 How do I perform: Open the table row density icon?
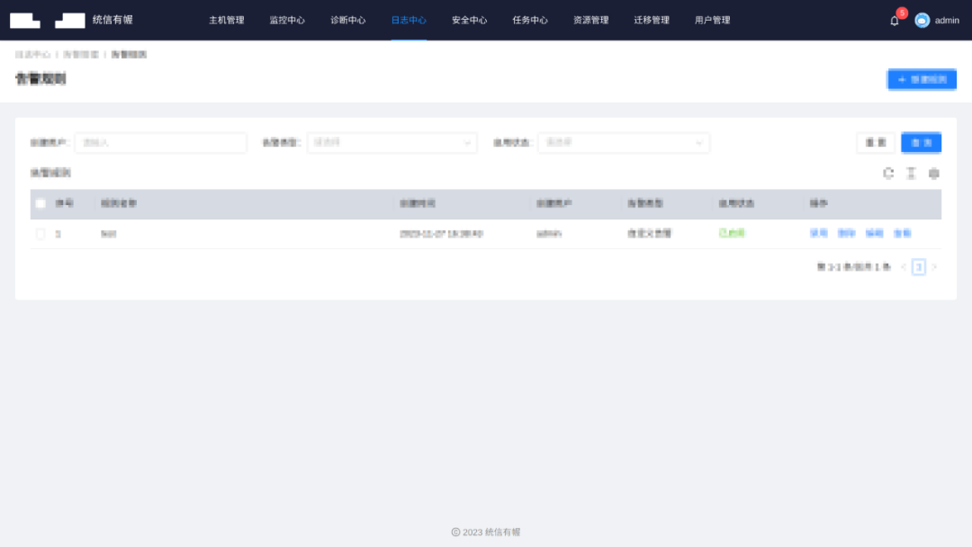tap(911, 174)
